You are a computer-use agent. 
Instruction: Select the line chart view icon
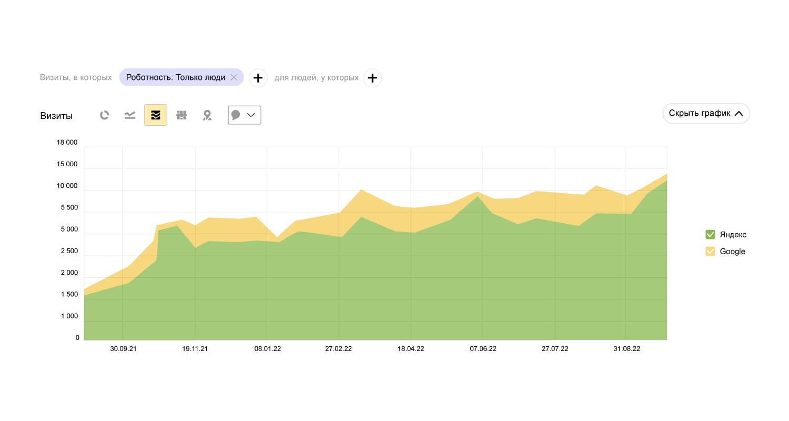[130, 115]
